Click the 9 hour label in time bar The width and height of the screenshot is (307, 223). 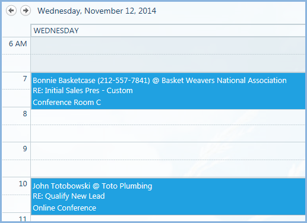[x=25, y=149]
